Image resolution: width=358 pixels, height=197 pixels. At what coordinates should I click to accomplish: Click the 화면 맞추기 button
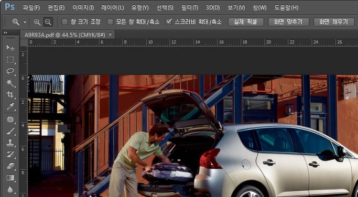point(288,22)
